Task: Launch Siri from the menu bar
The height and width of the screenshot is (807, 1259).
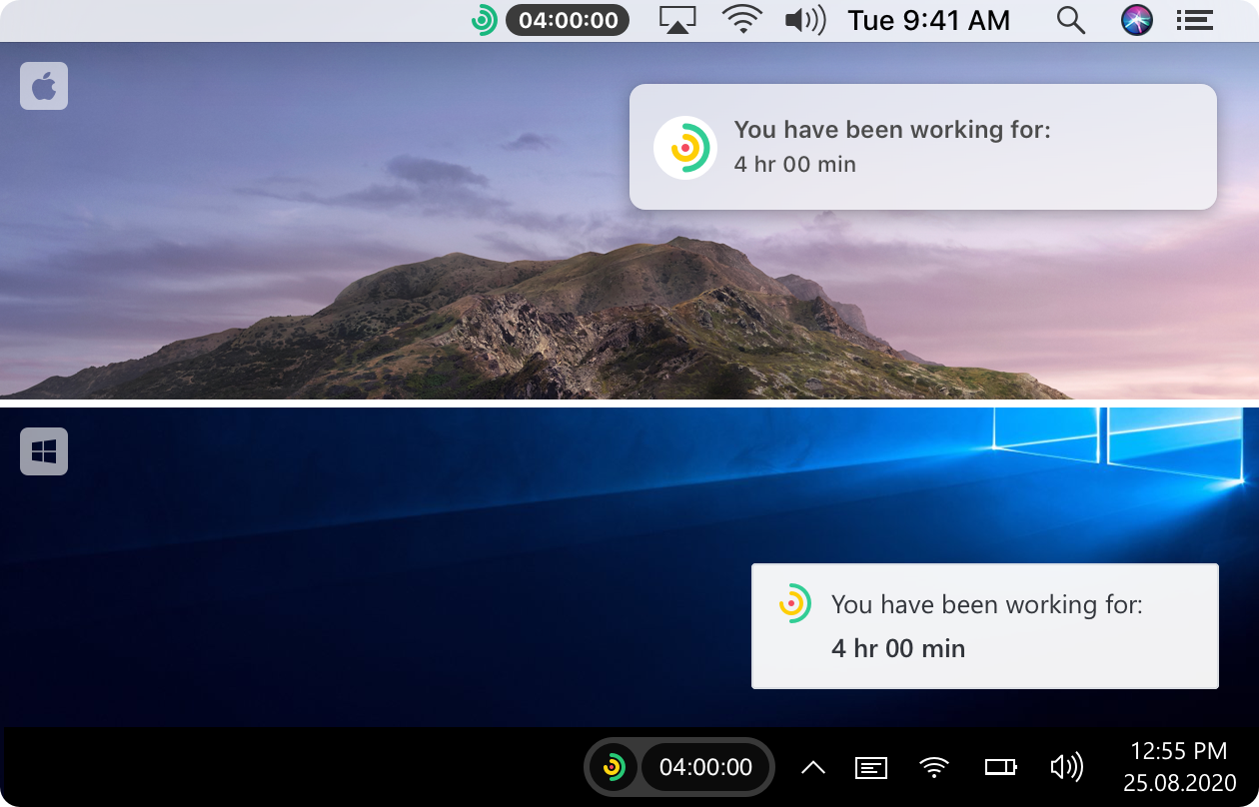Action: [1137, 20]
